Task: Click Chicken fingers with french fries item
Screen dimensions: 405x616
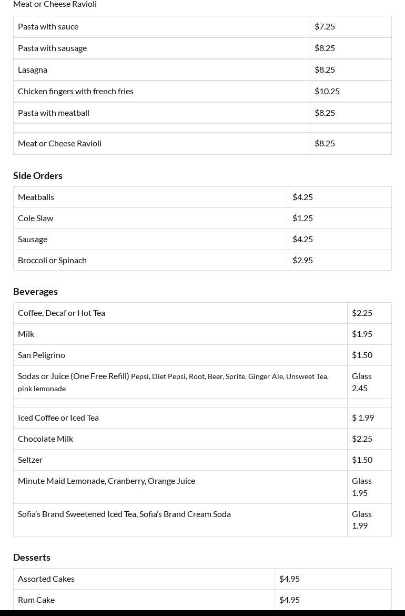Action: coord(76,91)
